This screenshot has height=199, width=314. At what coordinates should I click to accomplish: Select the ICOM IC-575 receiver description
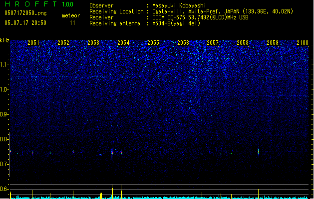click(201, 17)
